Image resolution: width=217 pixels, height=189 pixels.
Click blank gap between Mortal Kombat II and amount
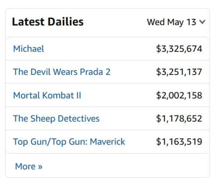[x=118, y=95]
